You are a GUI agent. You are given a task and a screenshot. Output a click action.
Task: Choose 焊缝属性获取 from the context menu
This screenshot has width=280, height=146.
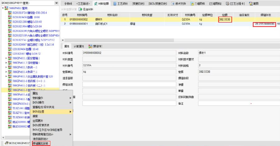[x=40, y=143]
